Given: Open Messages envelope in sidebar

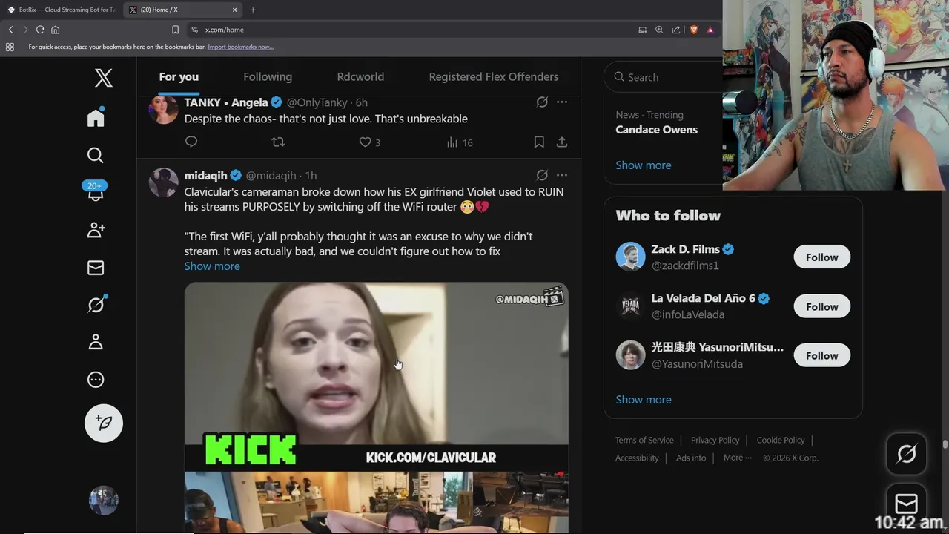Looking at the screenshot, I should click(96, 268).
